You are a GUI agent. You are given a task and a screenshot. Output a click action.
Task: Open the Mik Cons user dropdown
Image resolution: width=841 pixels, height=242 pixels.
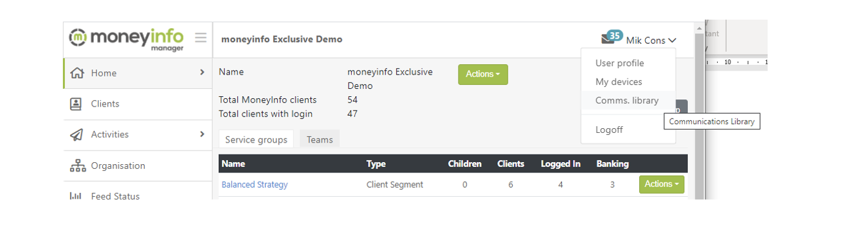(651, 40)
